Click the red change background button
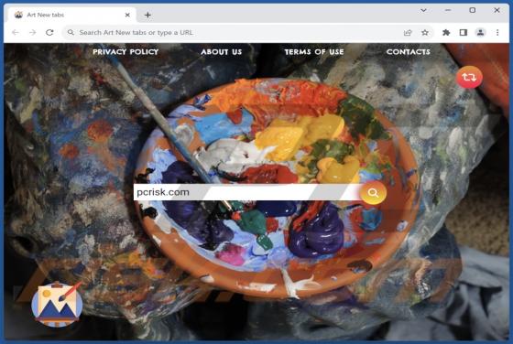 [469, 77]
